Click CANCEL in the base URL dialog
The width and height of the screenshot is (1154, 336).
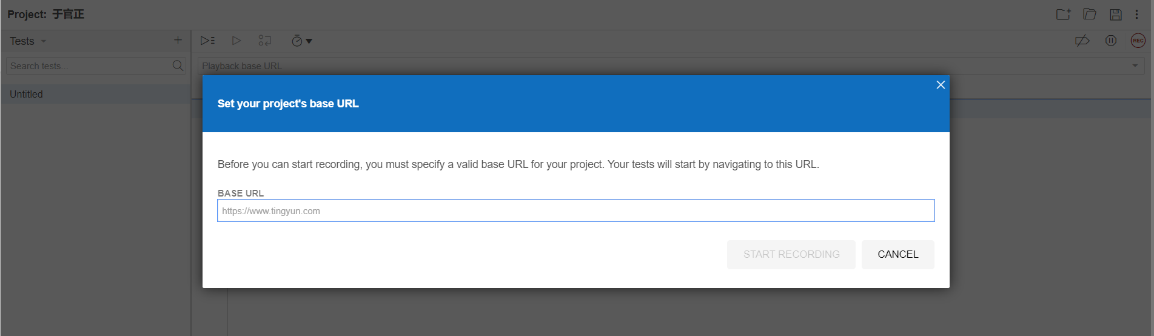pos(897,254)
